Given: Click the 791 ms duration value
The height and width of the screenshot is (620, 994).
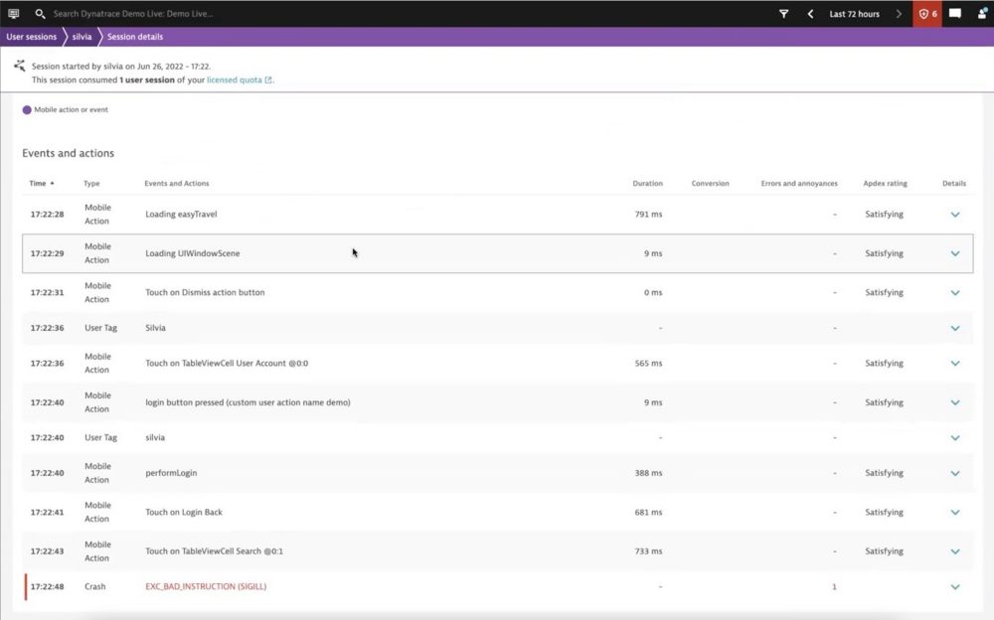Looking at the screenshot, I should [x=648, y=215].
